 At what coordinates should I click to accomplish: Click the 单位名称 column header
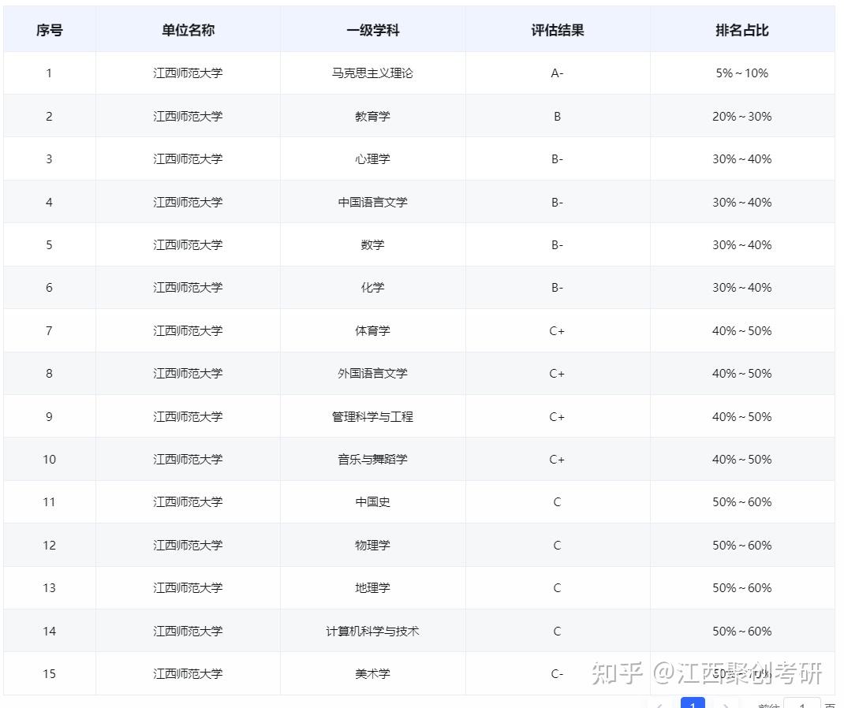[x=188, y=30]
